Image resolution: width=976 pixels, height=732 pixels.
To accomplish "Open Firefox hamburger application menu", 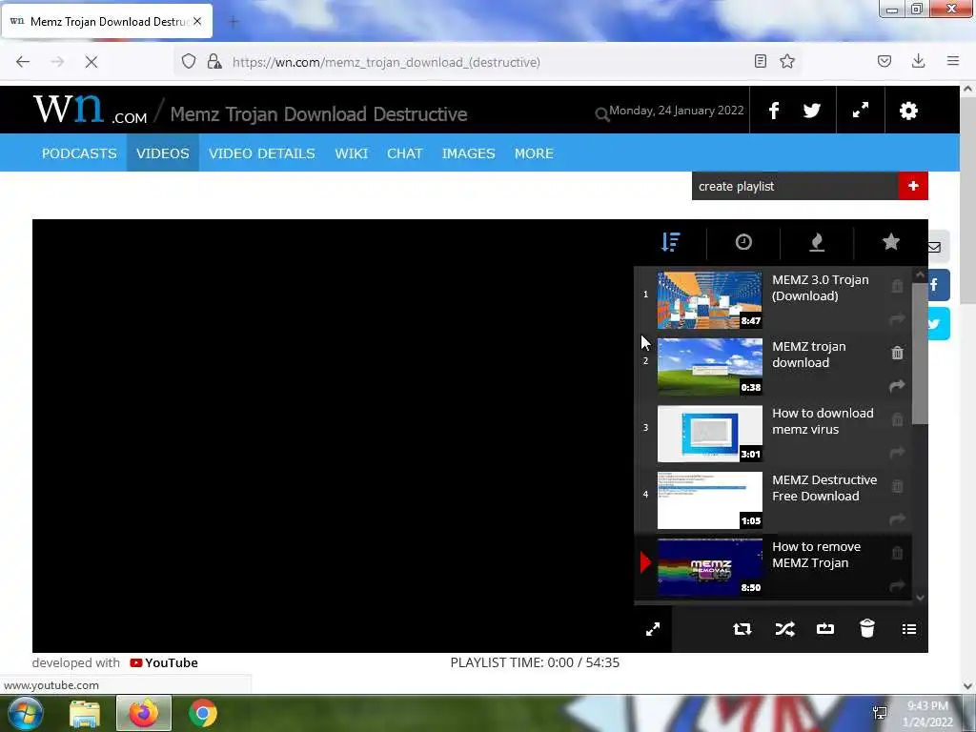I will point(952,61).
